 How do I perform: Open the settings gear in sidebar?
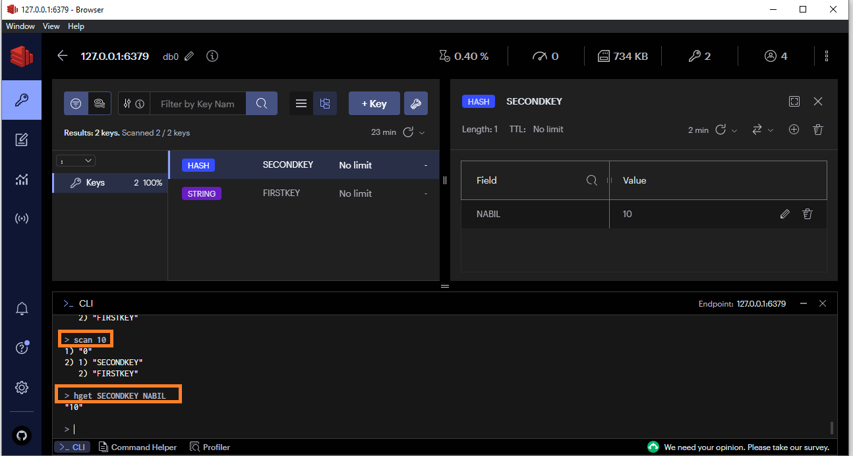point(21,388)
